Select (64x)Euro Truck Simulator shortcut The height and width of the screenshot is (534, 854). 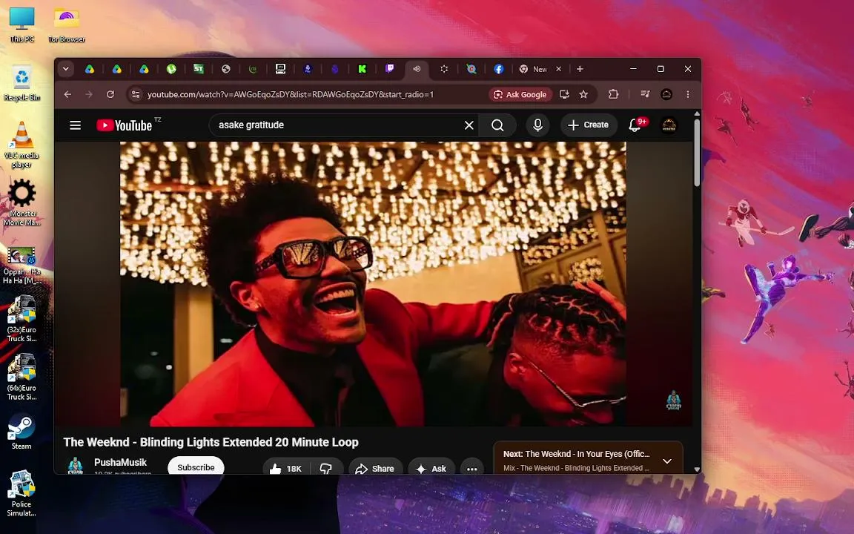tap(21, 377)
